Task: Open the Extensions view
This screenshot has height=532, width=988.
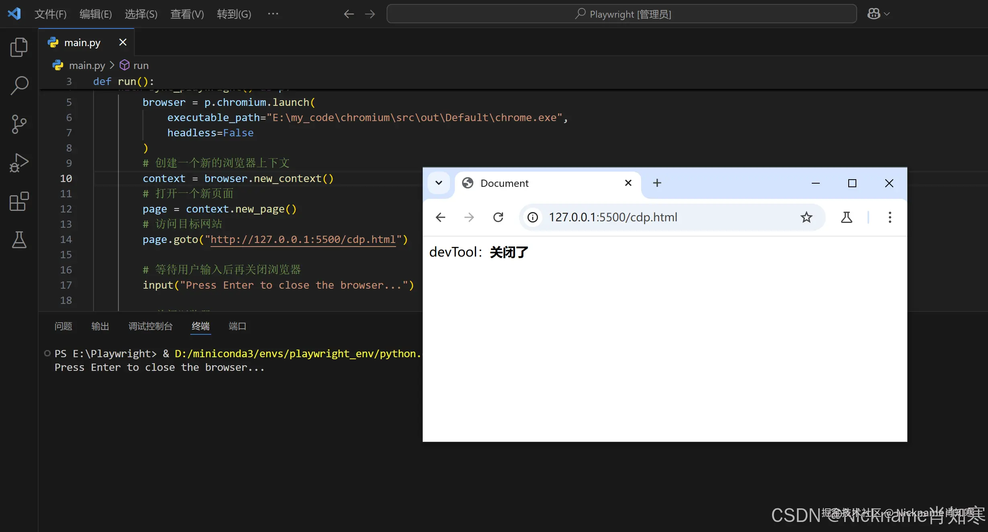Action: pos(19,201)
